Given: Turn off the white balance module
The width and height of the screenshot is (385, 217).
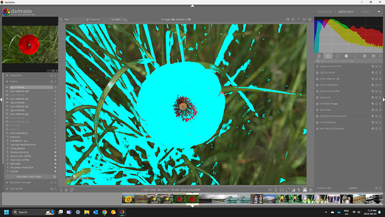Looking at the screenshot, I should (317, 122).
